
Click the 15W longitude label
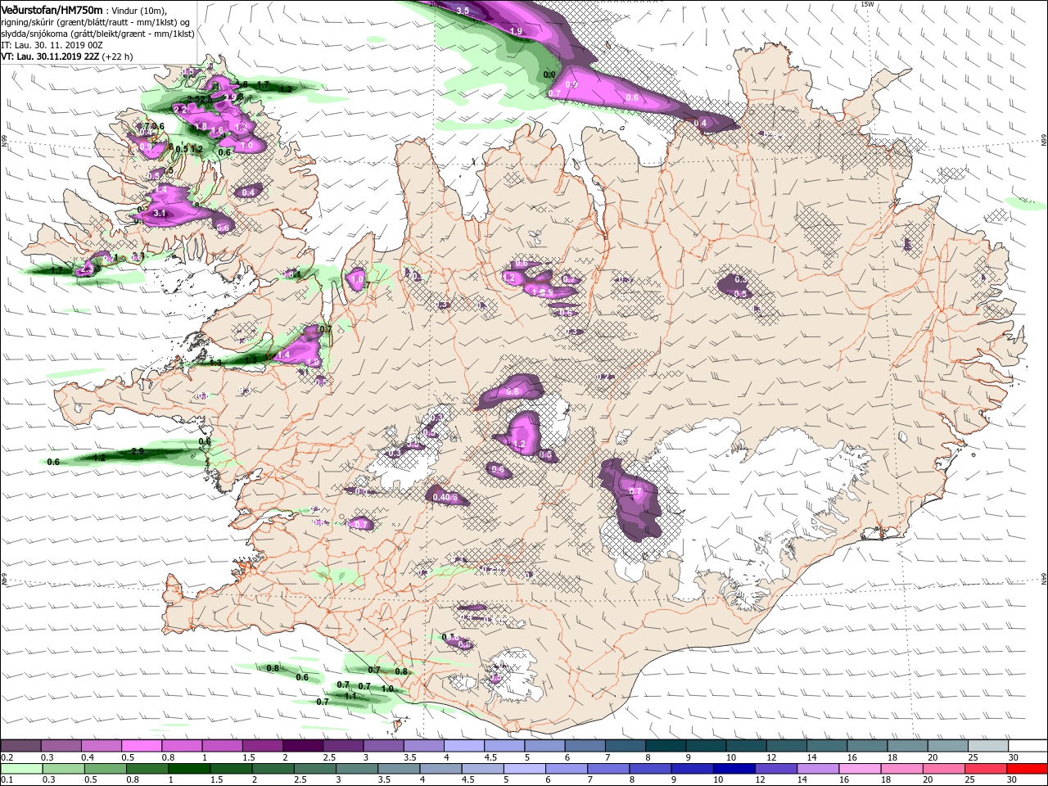click(867, 4)
